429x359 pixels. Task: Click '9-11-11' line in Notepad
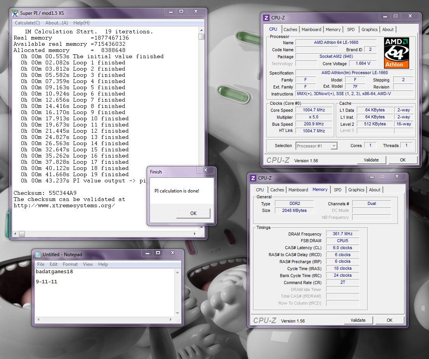coord(47,282)
